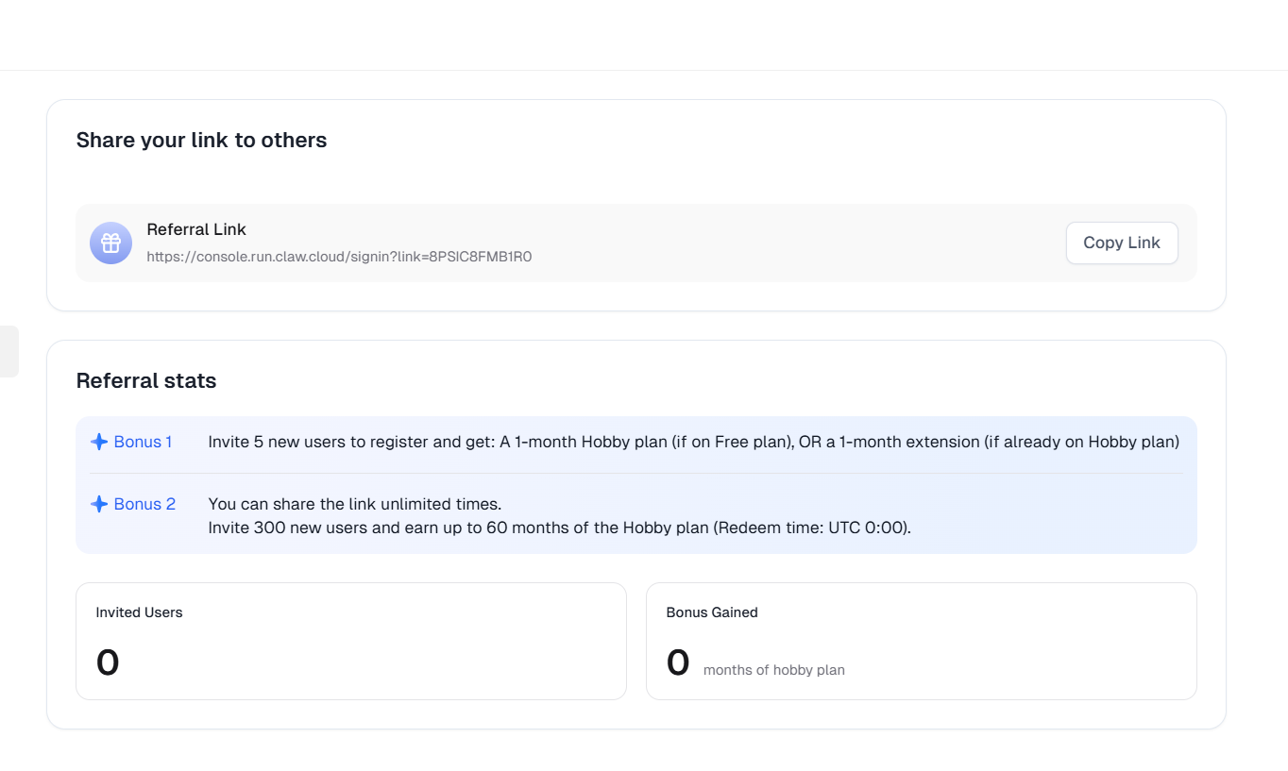
Task: Select the blue Bonus 2 label
Action: tap(144, 504)
